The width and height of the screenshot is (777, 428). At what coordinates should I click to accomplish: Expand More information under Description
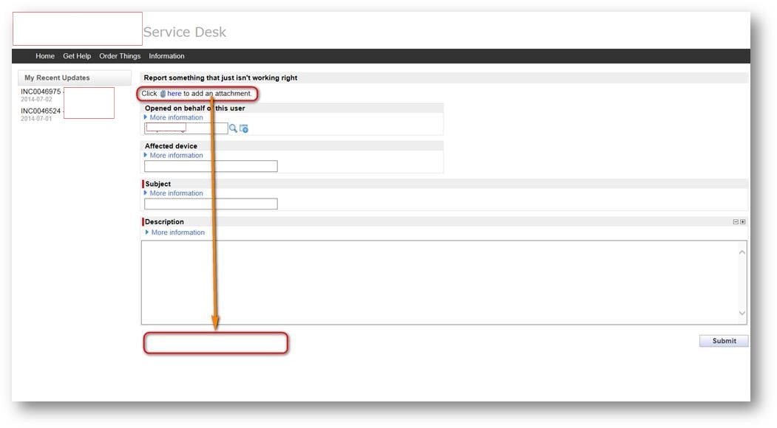[x=177, y=232]
